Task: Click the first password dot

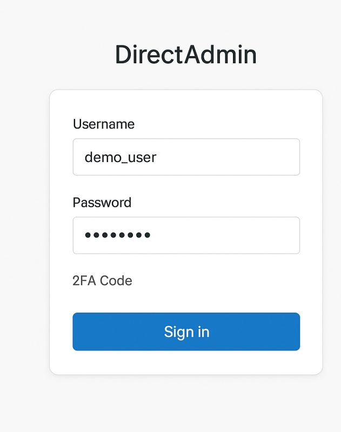Action: (89, 235)
